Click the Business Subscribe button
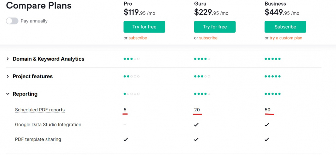The image size is (336, 155). coord(285,27)
